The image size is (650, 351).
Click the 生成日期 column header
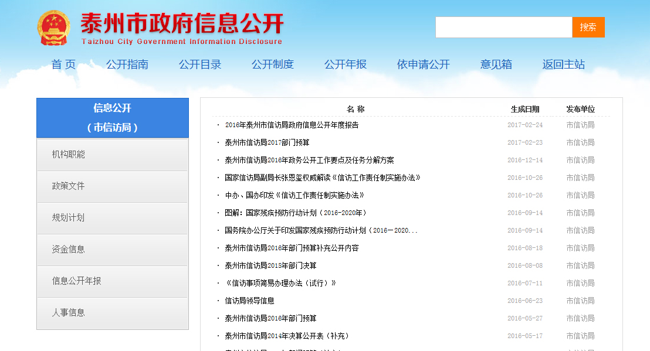[x=525, y=109]
